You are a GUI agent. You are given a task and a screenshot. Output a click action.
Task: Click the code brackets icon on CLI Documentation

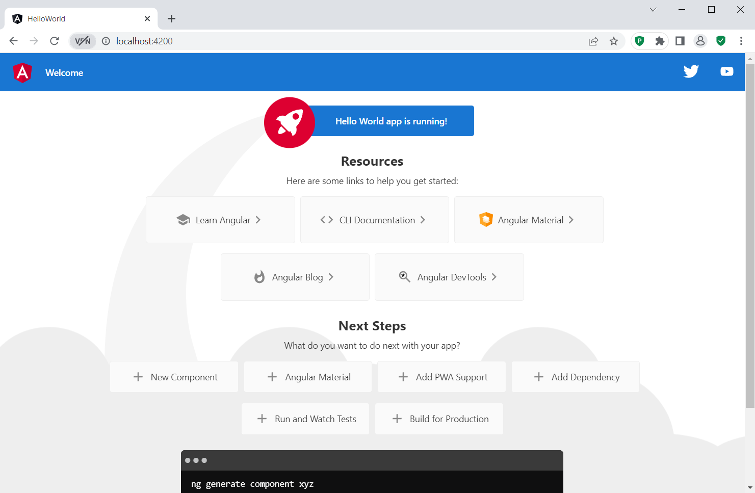pyautogui.click(x=327, y=220)
